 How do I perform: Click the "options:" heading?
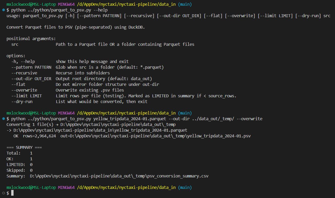16,56
